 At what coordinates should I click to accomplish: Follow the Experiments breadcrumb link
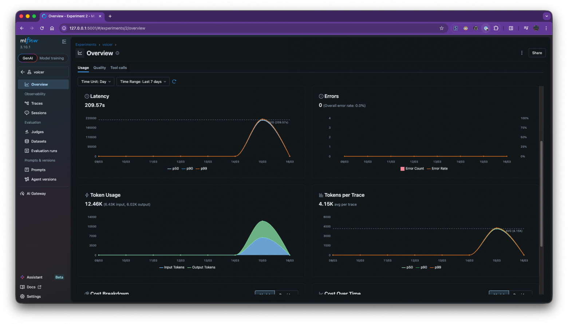pos(86,45)
